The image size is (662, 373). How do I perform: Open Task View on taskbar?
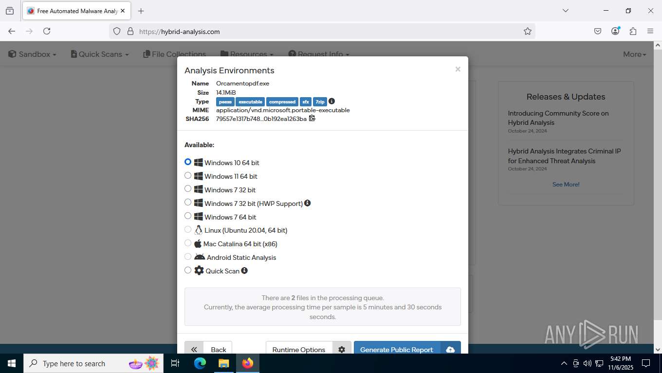click(175, 363)
